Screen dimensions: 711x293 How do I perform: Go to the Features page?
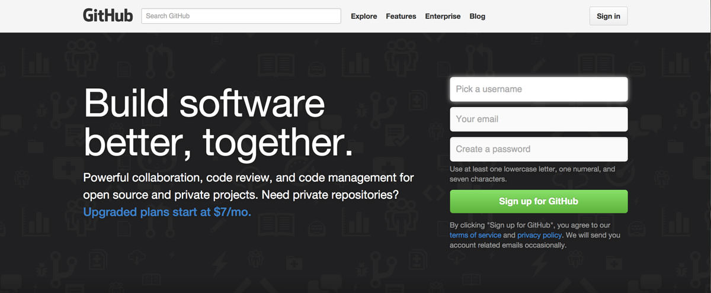click(401, 16)
